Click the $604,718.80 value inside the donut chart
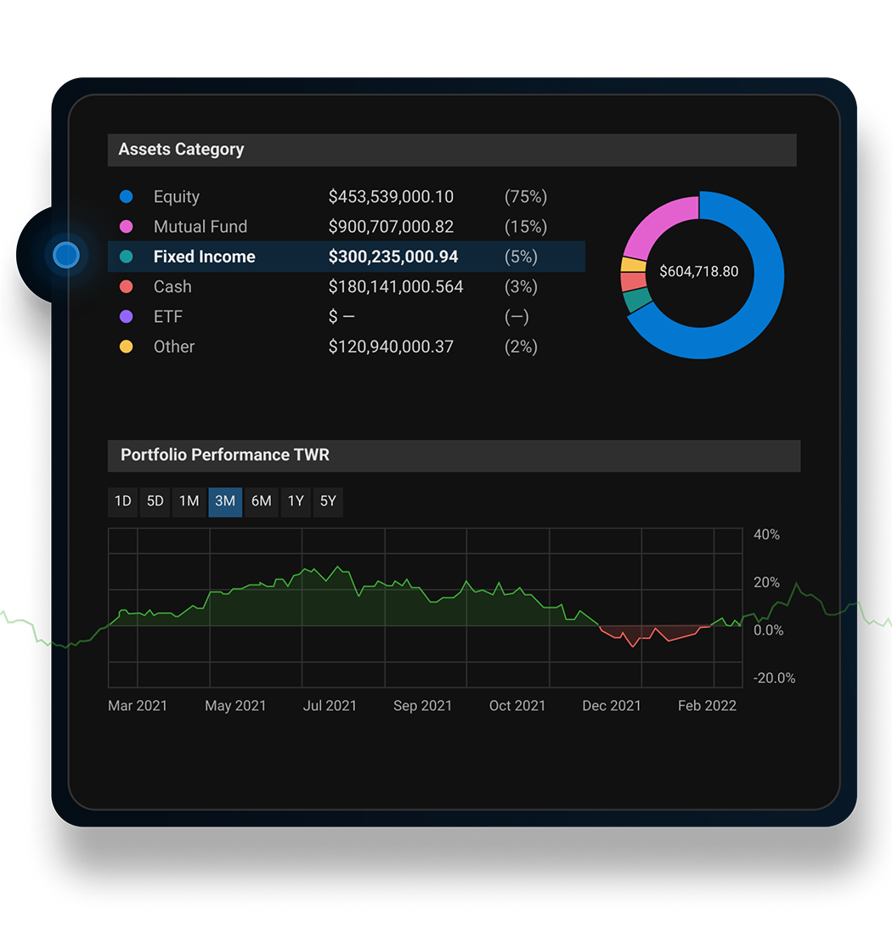This screenshot has width=892, height=943. point(699,271)
